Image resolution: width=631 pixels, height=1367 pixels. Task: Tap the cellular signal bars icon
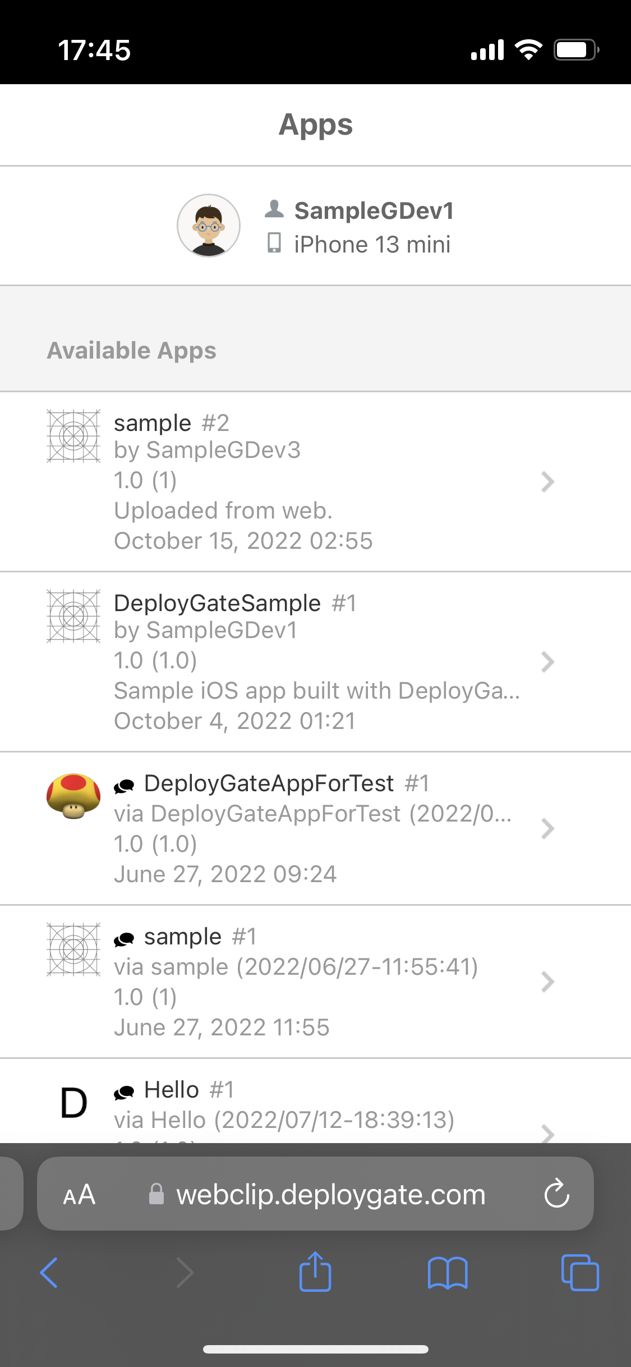click(x=487, y=50)
